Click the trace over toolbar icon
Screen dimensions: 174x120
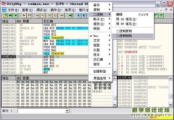55,15
